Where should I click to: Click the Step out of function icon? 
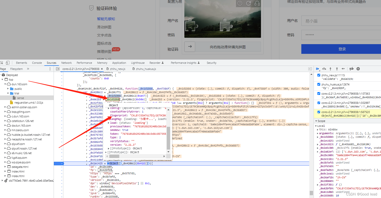[337, 69]
